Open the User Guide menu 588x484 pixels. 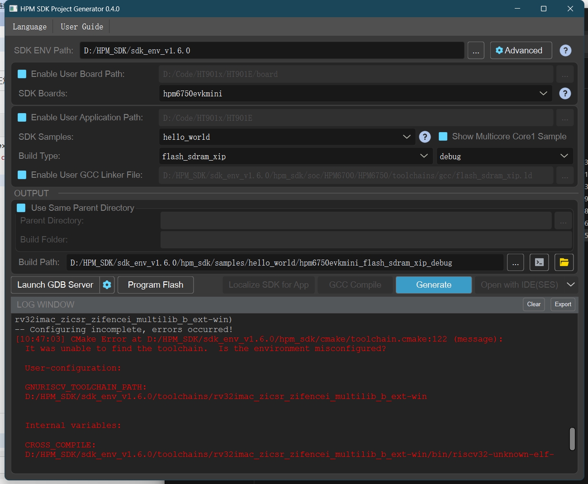pyautogui.click(x=82, y=27)
